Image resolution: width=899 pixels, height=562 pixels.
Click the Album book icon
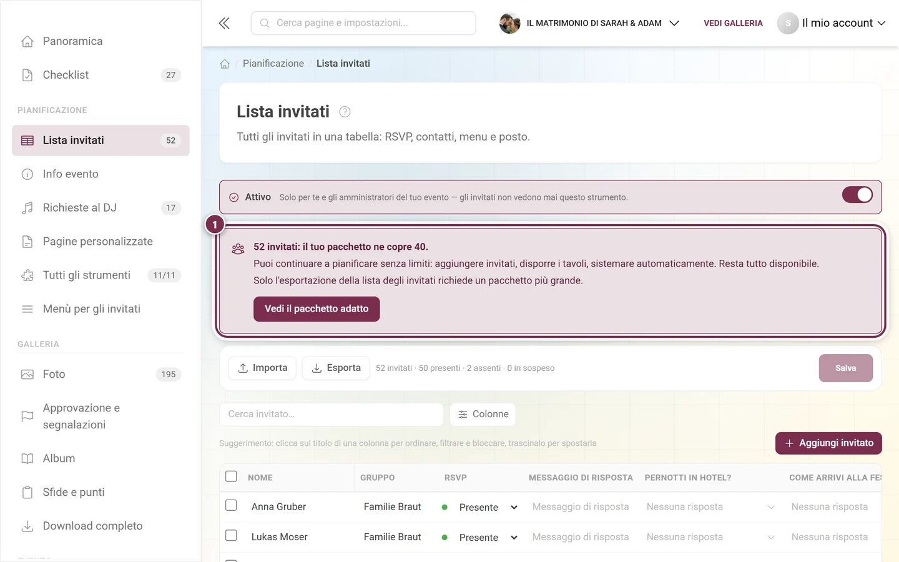[x=27, y=459]
